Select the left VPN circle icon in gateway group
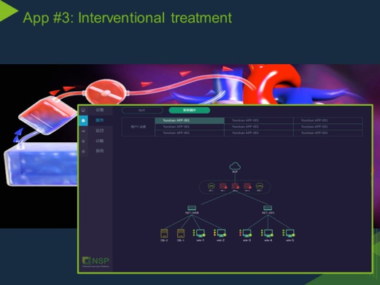This screenshot has width=380, height=285. tap(212, 186)
